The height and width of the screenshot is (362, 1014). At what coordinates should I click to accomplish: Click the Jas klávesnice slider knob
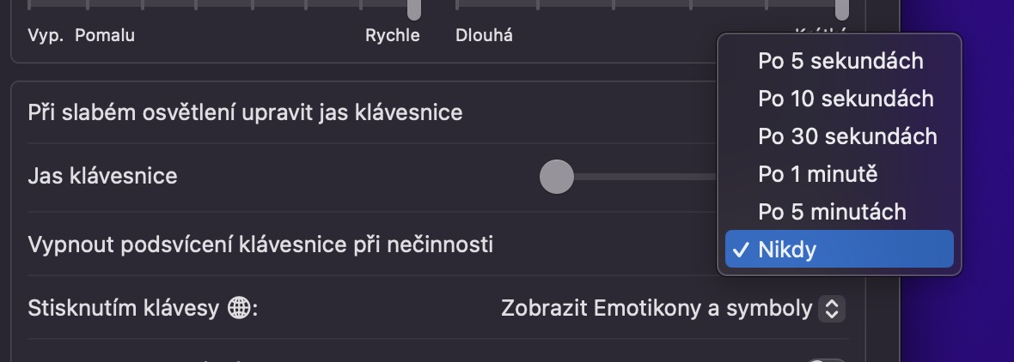[x=556, y=177]
